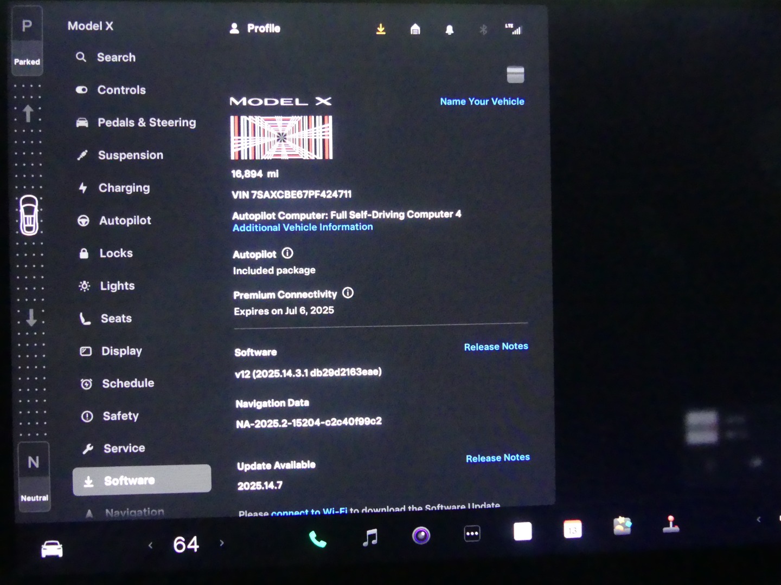Click Additional Vehicle Information link

pyautogui.click(x=303, y=227)
